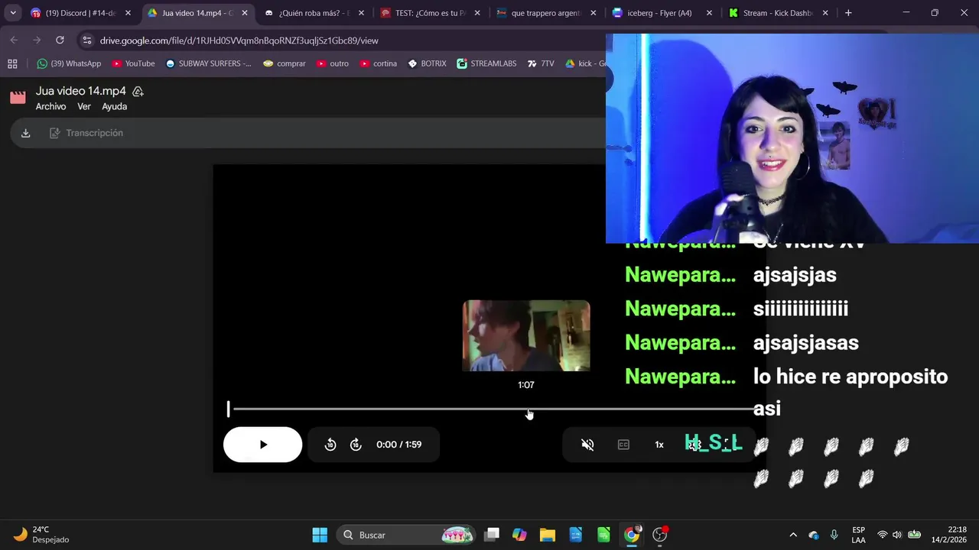Close the iceberg - Flyer (A4) tab
The image size is (979, 550).
click(x=709, y=13)
